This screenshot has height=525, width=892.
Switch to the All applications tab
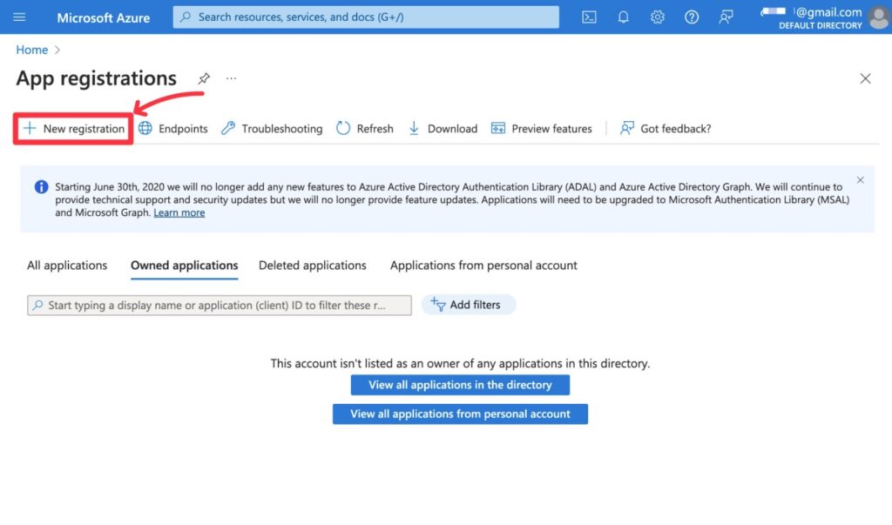tap(66, 266)
